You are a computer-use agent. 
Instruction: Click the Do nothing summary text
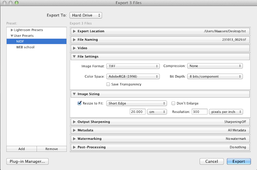pyautogui.click(x=238, y=147)
